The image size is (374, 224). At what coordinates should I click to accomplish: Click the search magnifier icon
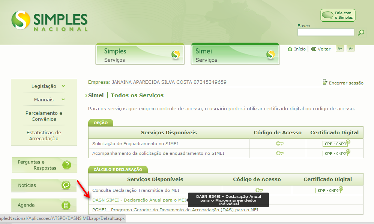click(x=361, y=32)
